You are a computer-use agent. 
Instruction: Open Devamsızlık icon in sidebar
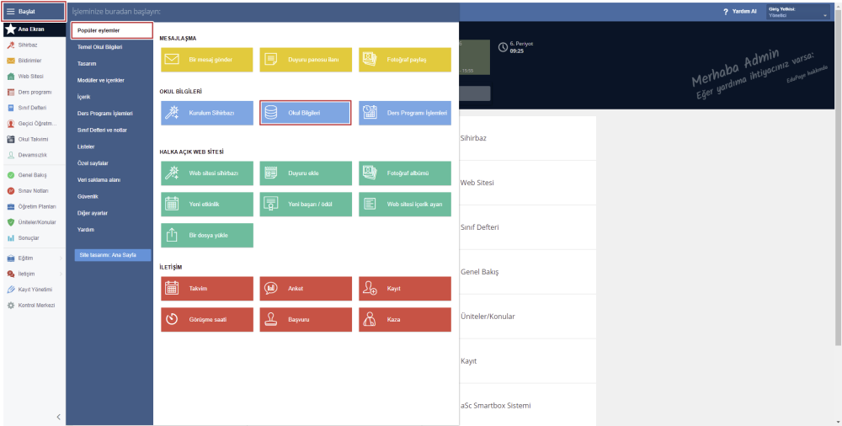click(11, 155)
